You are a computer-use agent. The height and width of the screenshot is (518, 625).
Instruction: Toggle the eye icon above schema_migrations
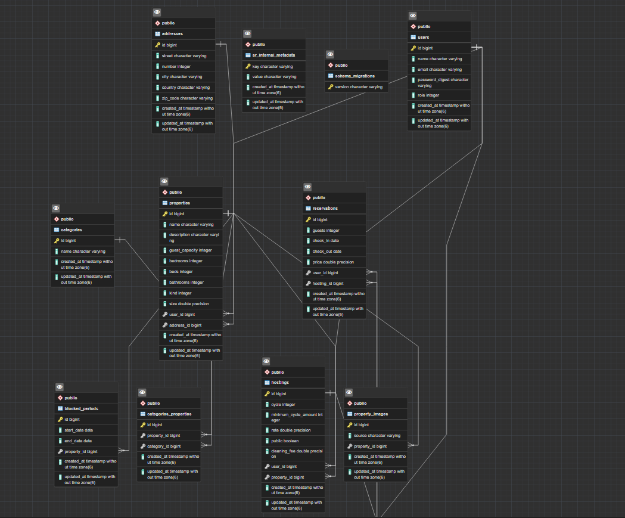pos(329,54)
